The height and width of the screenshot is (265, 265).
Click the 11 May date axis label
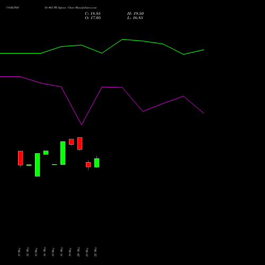(19, 252)
